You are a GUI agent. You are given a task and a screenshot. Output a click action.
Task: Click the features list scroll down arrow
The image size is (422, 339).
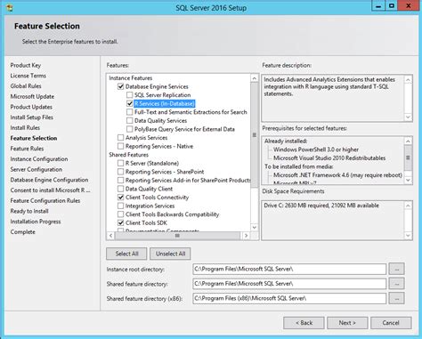255,227
